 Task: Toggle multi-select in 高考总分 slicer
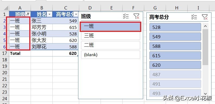194,17
